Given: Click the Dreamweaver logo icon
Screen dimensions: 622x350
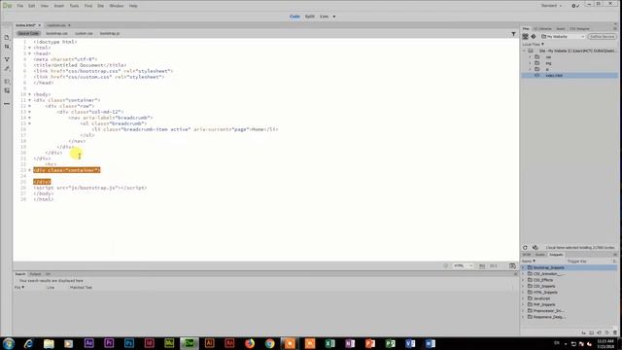Looking at the screenshot, I should coord(7,6).
